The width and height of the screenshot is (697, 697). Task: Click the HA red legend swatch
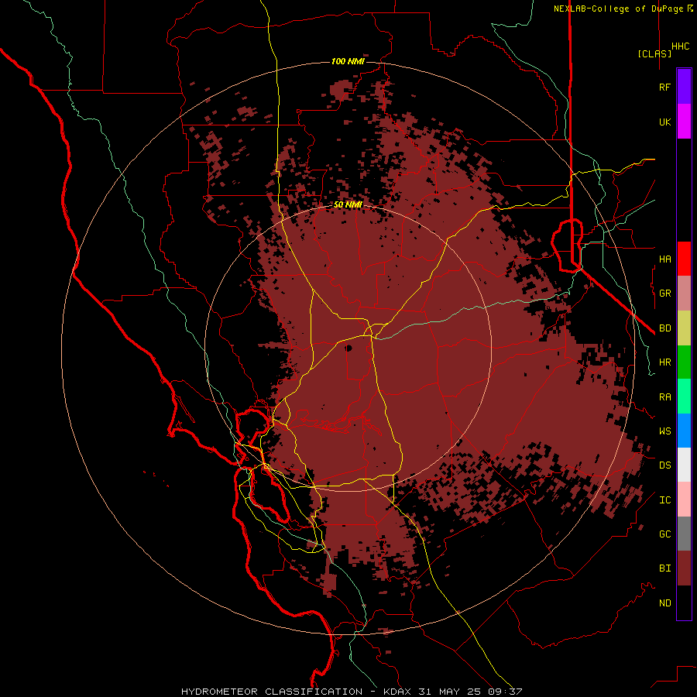point(684,259)
